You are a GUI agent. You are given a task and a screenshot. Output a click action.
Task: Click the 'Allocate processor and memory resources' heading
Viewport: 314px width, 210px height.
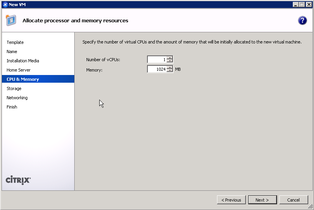(75, 20)
